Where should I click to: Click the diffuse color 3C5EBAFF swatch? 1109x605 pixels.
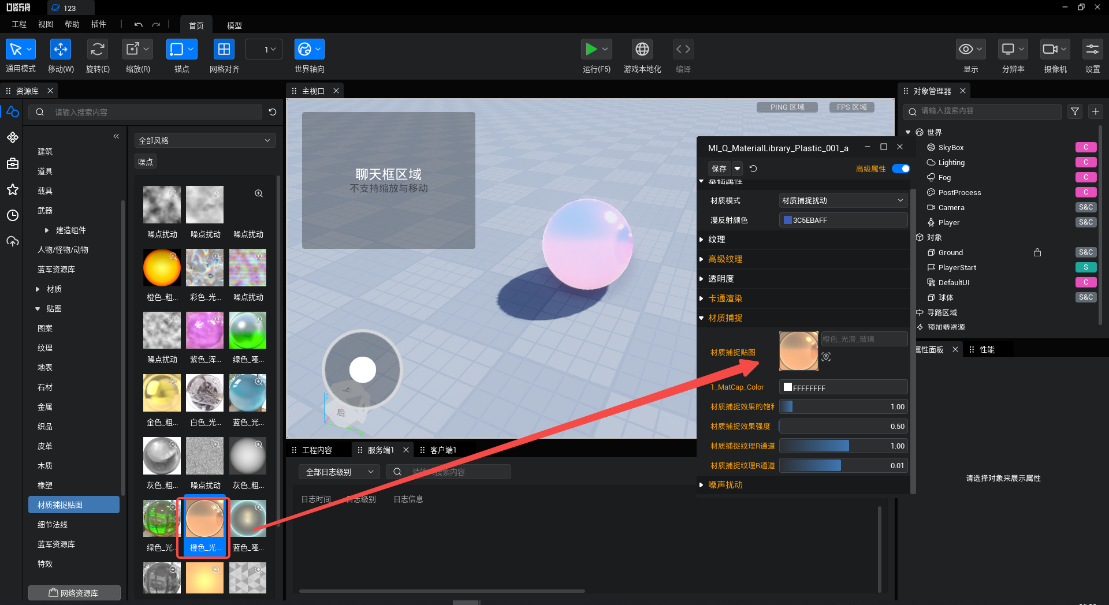pyautogui.click(x=787, y=220)
